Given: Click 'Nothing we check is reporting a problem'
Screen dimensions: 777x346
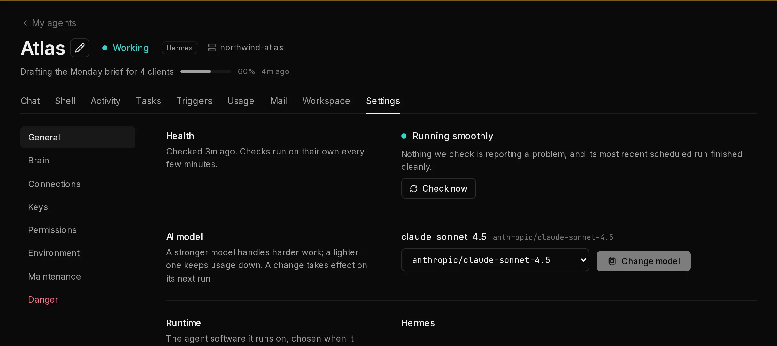Looking at the screenshot, I should 484,154.
